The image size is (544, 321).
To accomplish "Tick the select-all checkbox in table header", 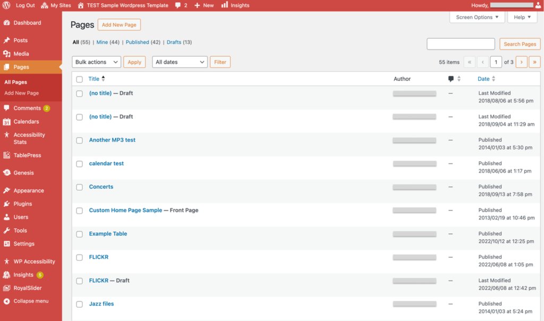I will (79, 79).
